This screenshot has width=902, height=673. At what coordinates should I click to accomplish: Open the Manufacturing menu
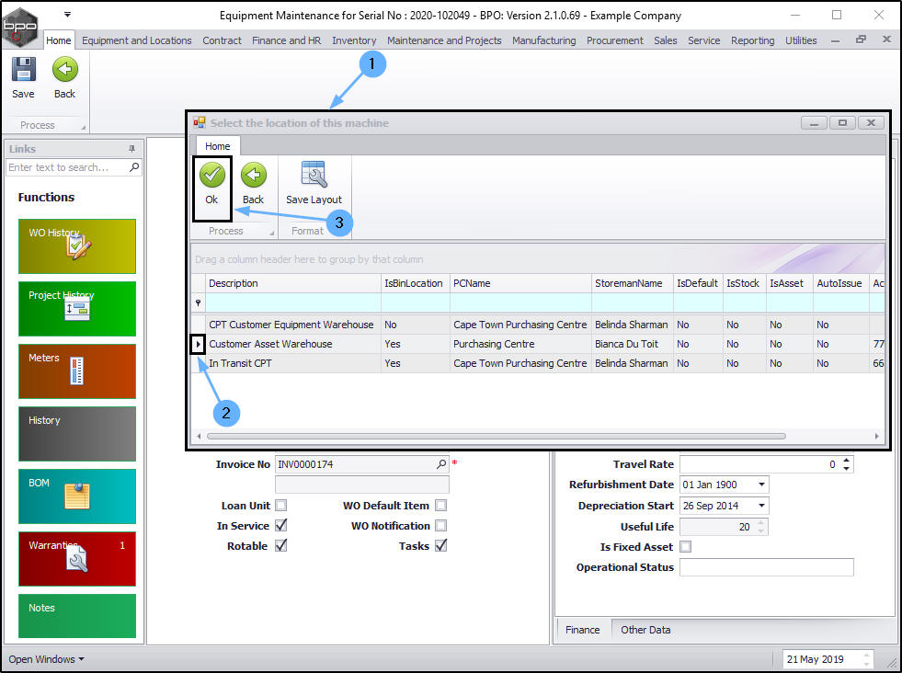pos(544,40)
